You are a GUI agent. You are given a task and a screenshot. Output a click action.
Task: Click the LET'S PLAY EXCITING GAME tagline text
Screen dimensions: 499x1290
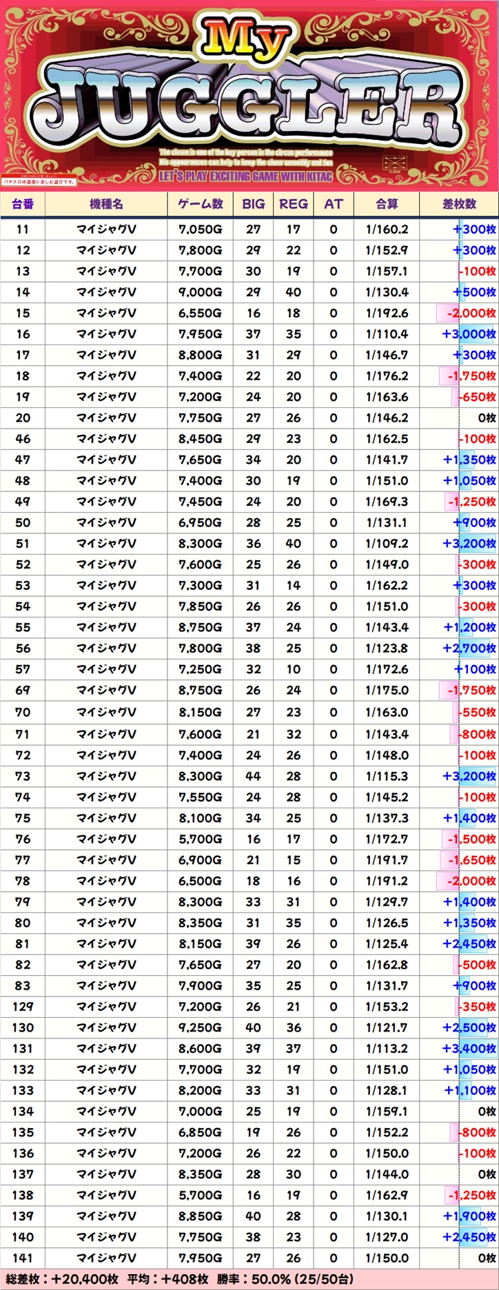246,176
